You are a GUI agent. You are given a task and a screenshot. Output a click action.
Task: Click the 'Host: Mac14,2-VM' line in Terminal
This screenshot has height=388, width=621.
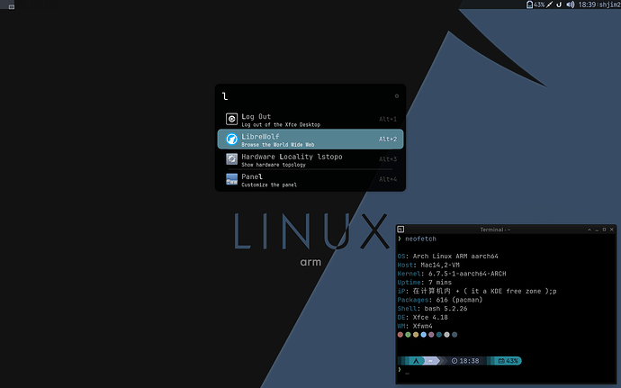[x=428, y=265]
